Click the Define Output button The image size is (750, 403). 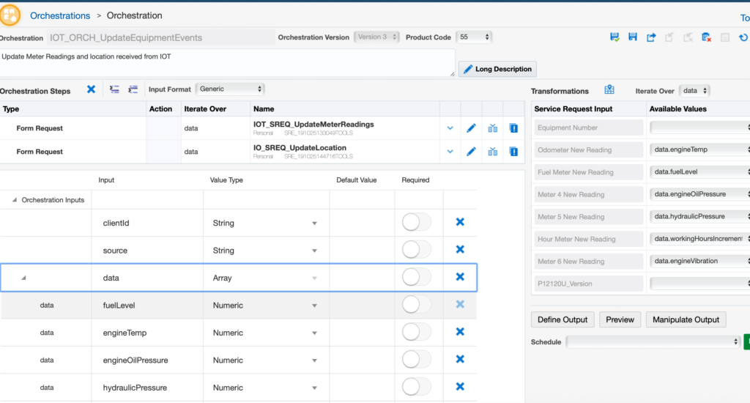click(x=562, y=319)
